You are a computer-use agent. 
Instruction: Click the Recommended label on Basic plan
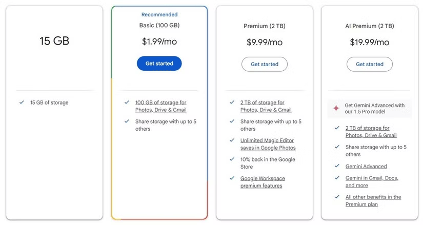159,15
